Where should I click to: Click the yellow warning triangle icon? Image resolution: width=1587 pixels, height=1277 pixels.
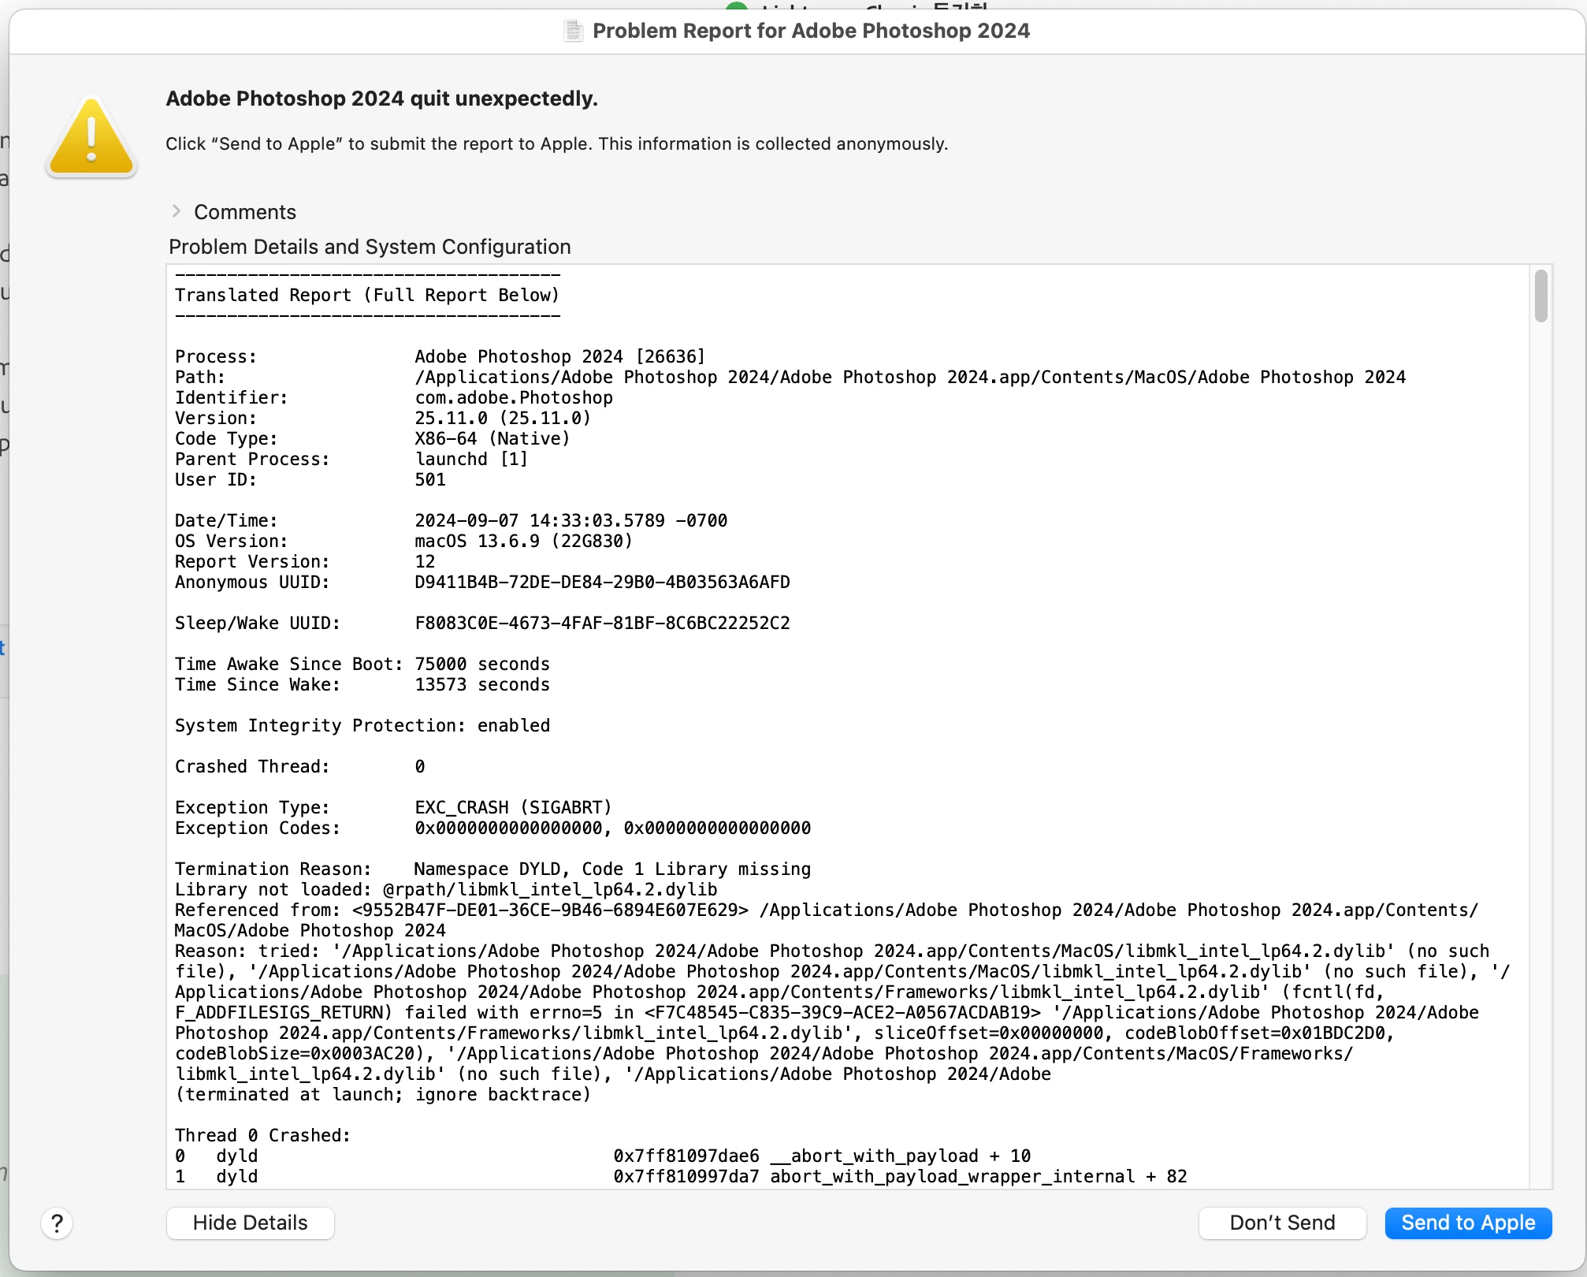click(x=91, y=138)
